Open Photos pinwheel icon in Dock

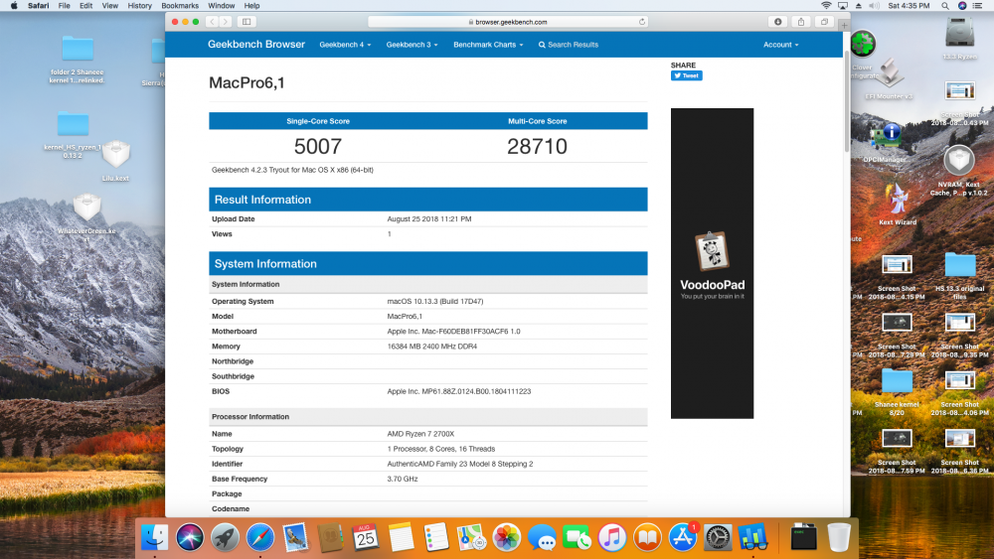(507, 537)
